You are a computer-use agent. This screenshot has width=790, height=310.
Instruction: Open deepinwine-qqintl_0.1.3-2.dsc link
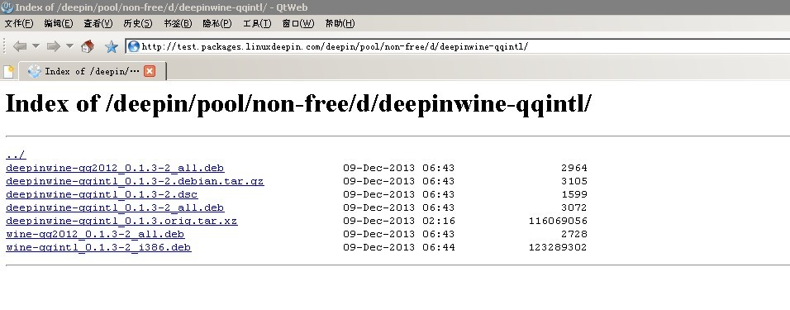102,194
